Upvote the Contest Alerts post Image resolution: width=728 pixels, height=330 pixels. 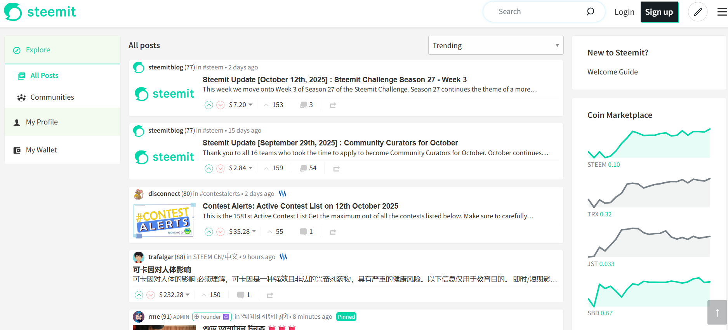tap(209, 232)
